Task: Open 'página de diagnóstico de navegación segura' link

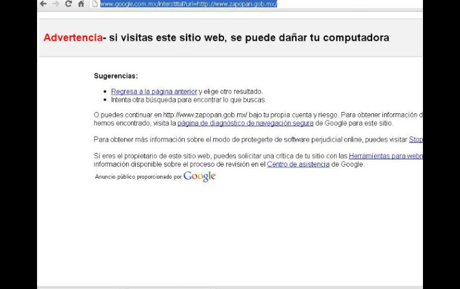Action: 245,123
